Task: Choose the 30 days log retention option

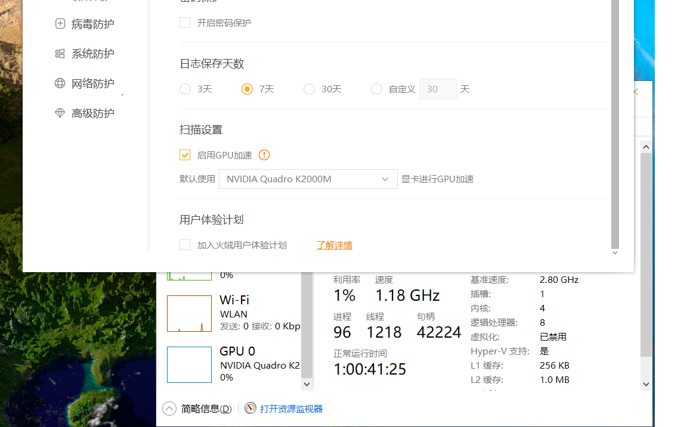Action: coord(309,89)
